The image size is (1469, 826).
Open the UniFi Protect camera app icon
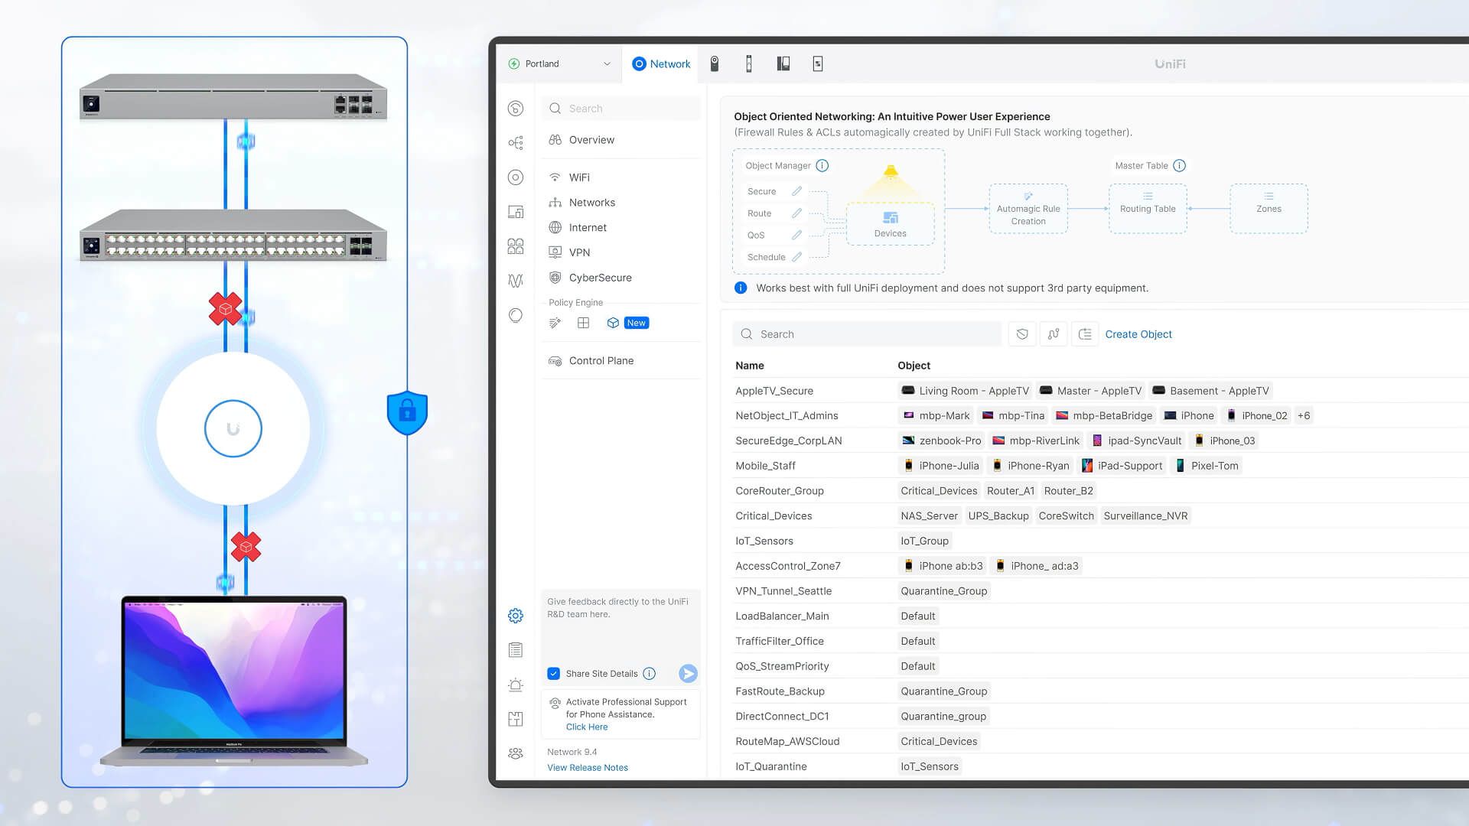(714, 64)
